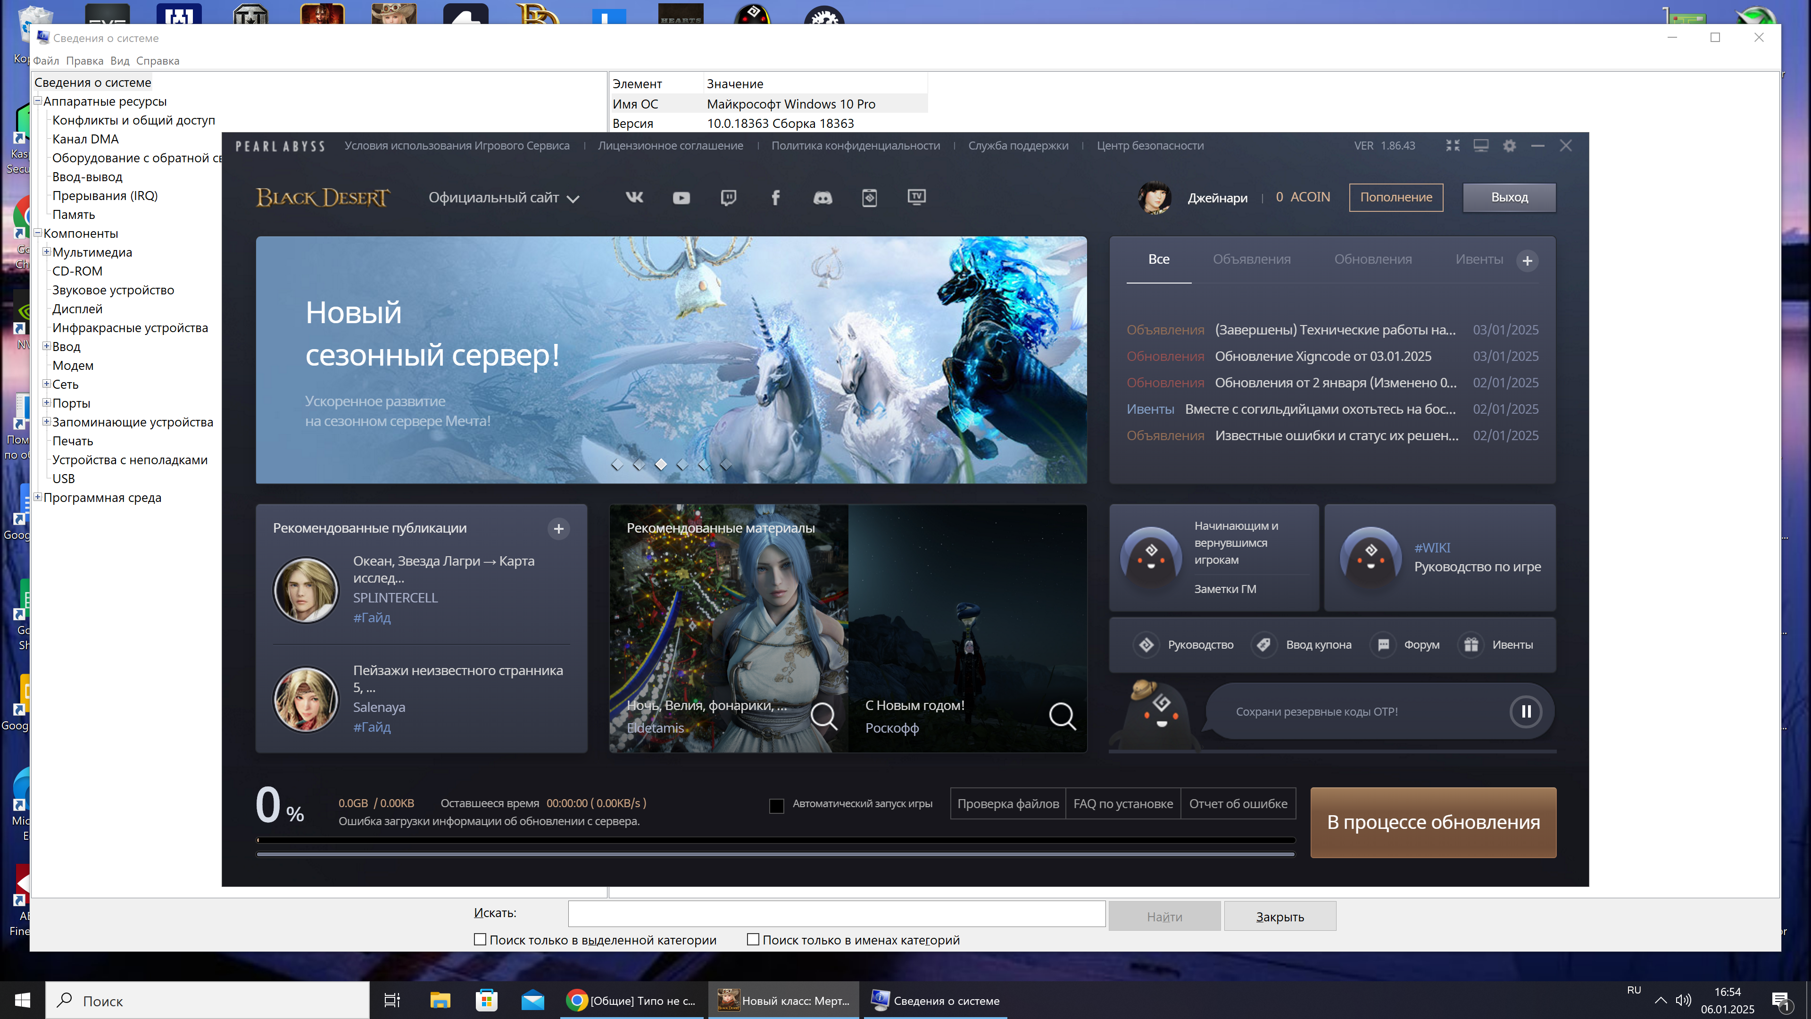Screen dimensions: 1811x1019
Task: Open Microsoft Store from the taskbar
Action: (x=487, y=1001)
